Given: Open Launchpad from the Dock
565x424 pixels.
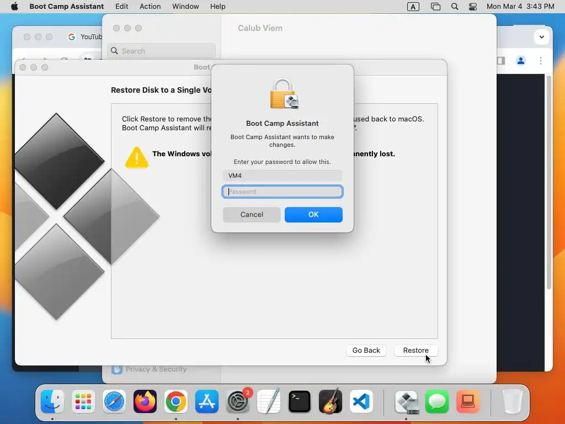Looking at the screenshot, I should pos(83,401).
